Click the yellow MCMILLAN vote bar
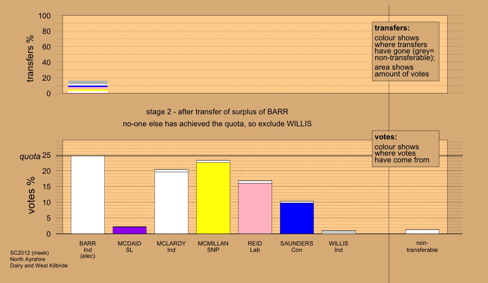The image size is (488, 283). click(x=213, y=198)
